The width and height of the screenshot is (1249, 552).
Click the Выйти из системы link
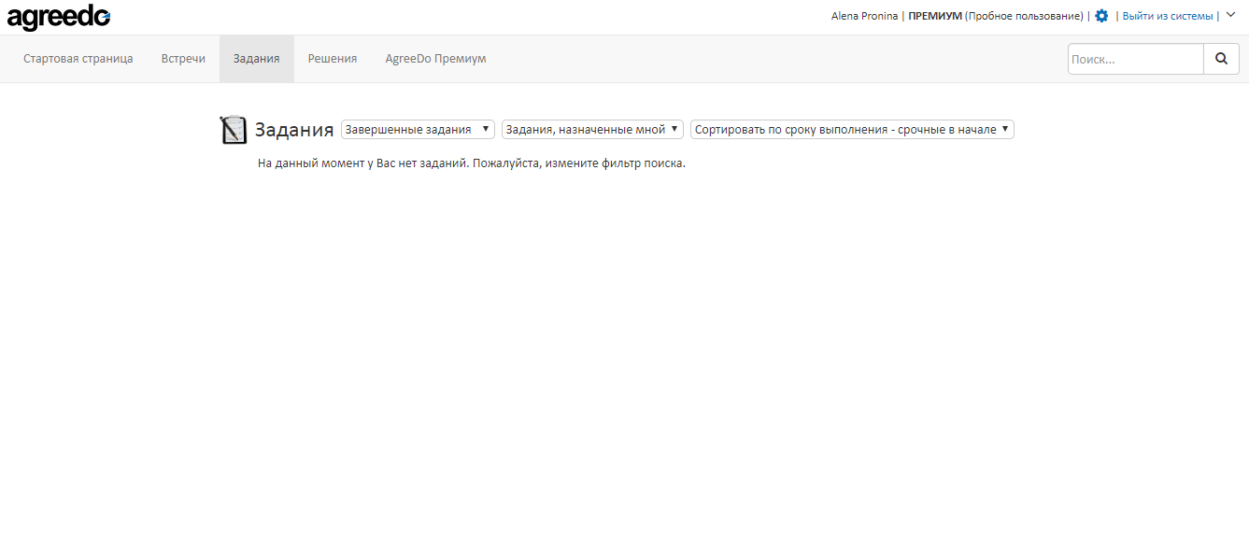coord(1168,16)
